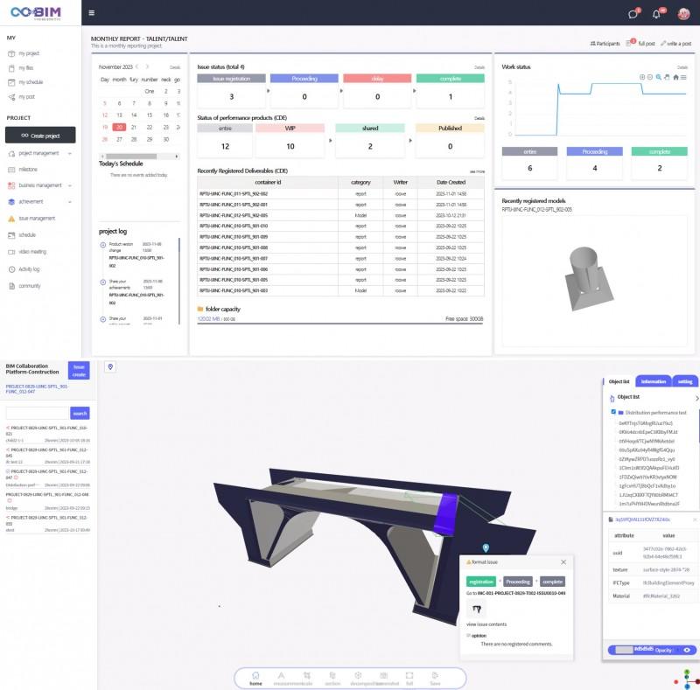Click the Save tool in viewer toolbar
This screenshot has height=690, width=700.
tap(435, 679)
